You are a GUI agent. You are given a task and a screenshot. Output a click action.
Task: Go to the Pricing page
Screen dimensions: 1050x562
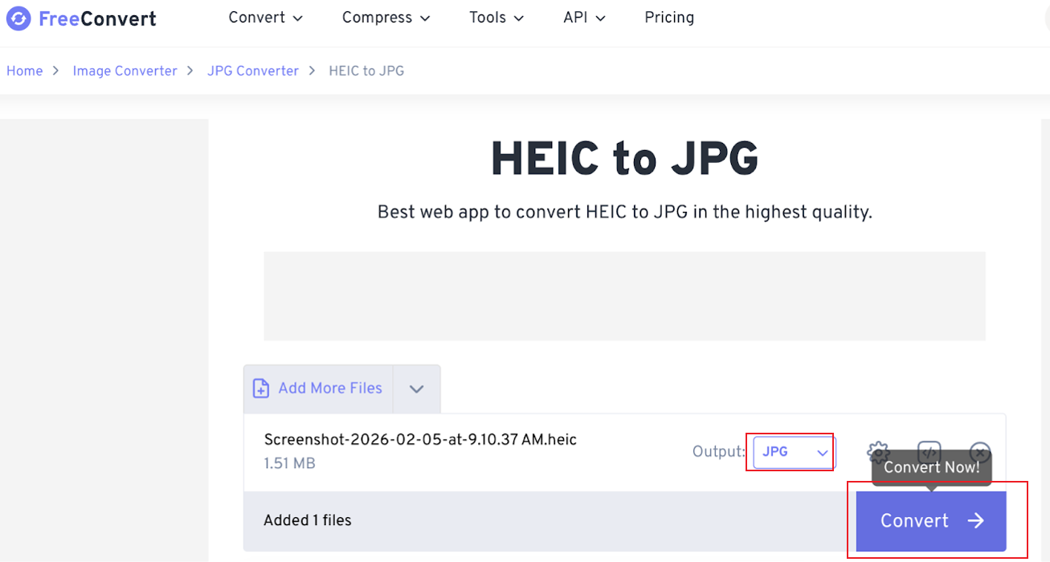click(x=669, y=17)
